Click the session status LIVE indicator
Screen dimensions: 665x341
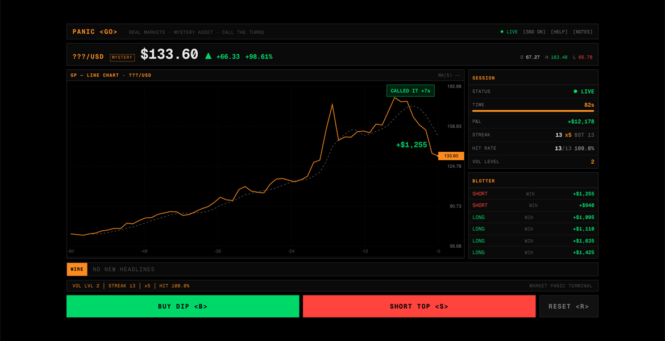(x=584, y=91)
